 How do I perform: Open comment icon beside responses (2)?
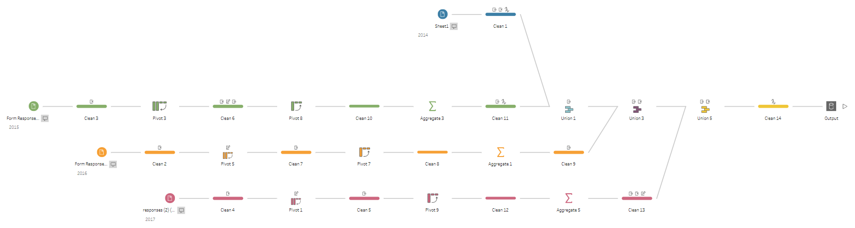pyautogui.click(x=181, y=210)
